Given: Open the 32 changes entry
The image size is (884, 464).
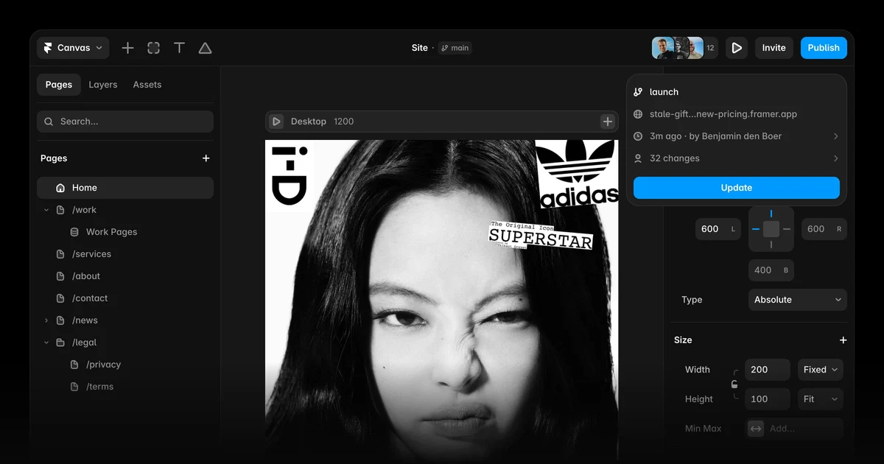Looking at the screenshot, I should click(x=737, y=158).
